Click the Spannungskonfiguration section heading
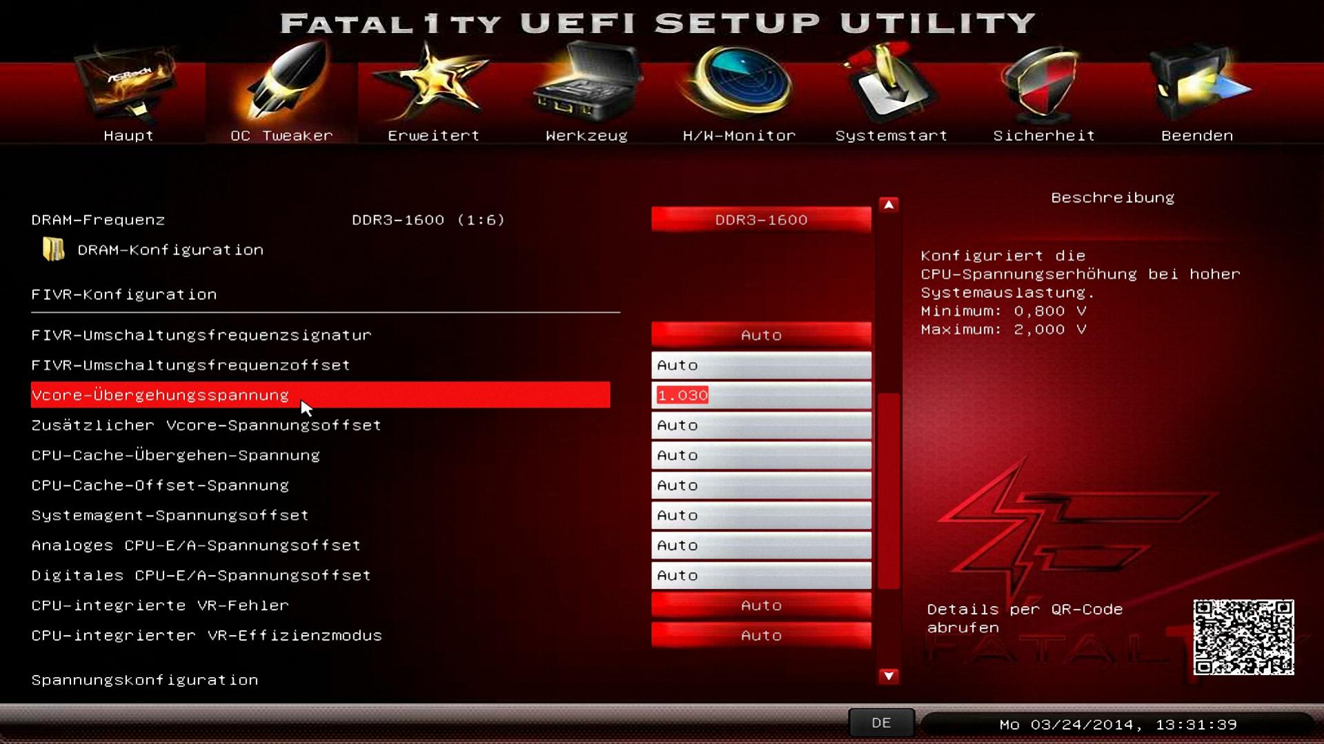Image resolution: width=1324 pixels, height=744 pixels. click(x=145, y=680)
